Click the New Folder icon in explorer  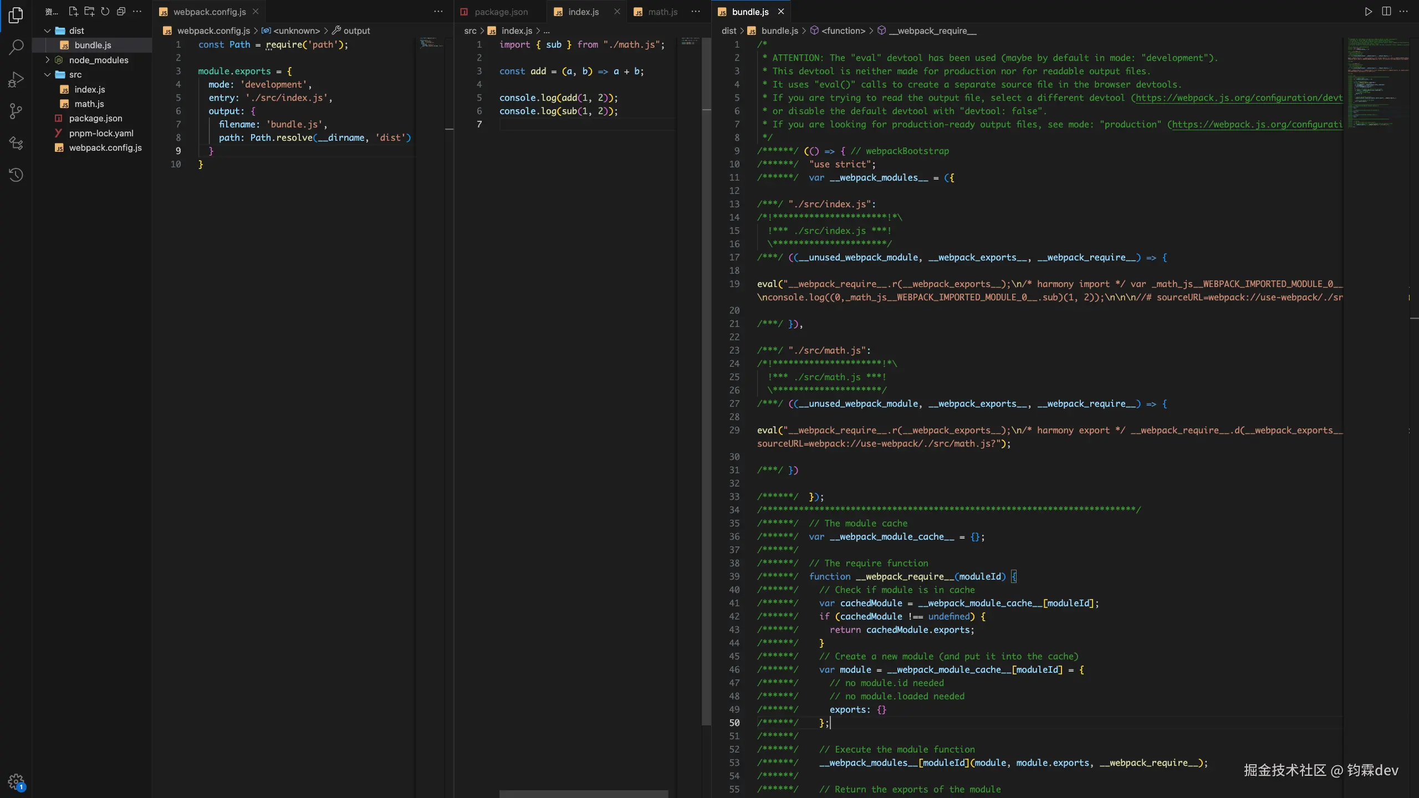tap(89, 12)
